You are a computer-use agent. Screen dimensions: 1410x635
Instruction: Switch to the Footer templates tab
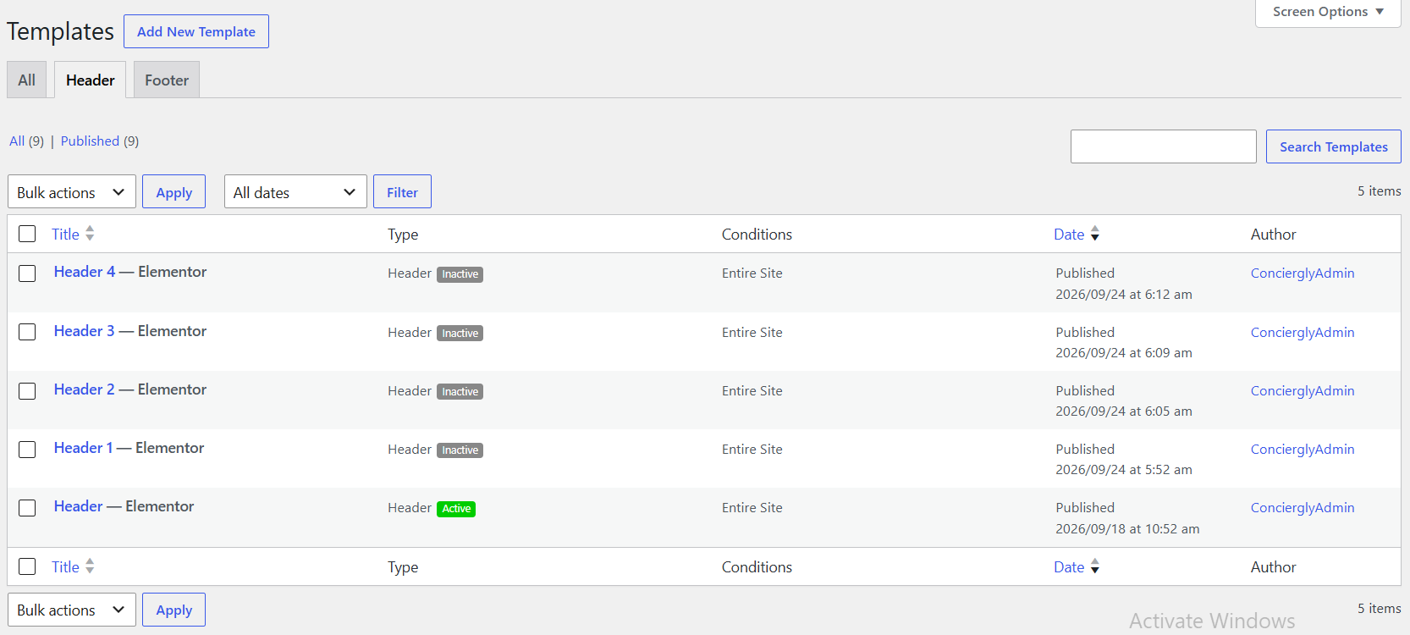[x=167, y=80]
